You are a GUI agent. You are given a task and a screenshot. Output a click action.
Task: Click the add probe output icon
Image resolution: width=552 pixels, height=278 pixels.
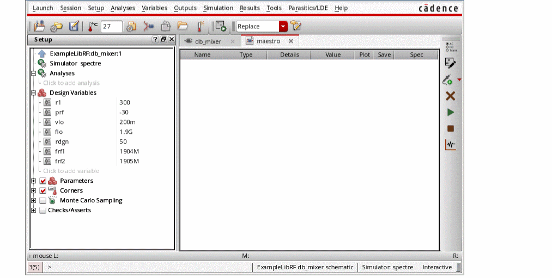click(x=447, y=80)
